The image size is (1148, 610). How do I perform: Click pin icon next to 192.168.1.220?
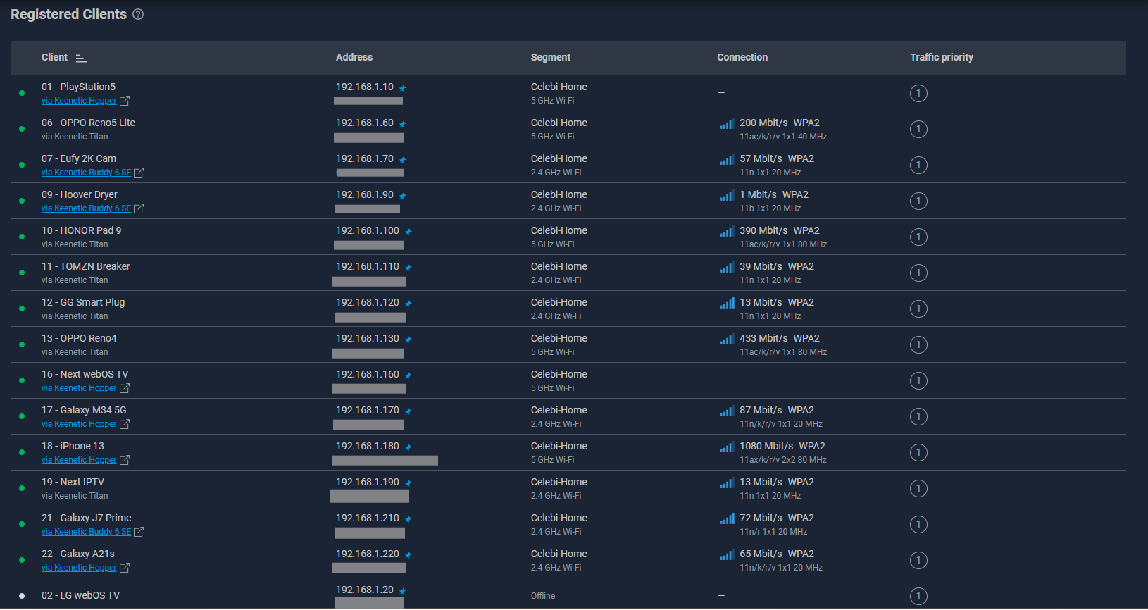click(408, 555)
